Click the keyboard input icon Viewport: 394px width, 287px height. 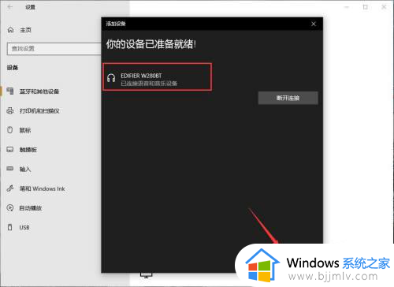pos(10,169)
